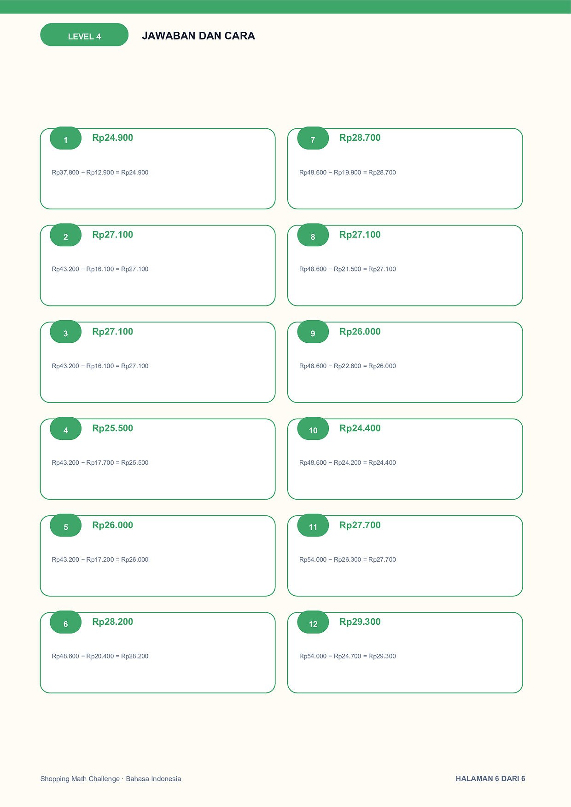The image size is (571, 807).
Task: Select the number 9 answer badge
Action: click(313, 332)
